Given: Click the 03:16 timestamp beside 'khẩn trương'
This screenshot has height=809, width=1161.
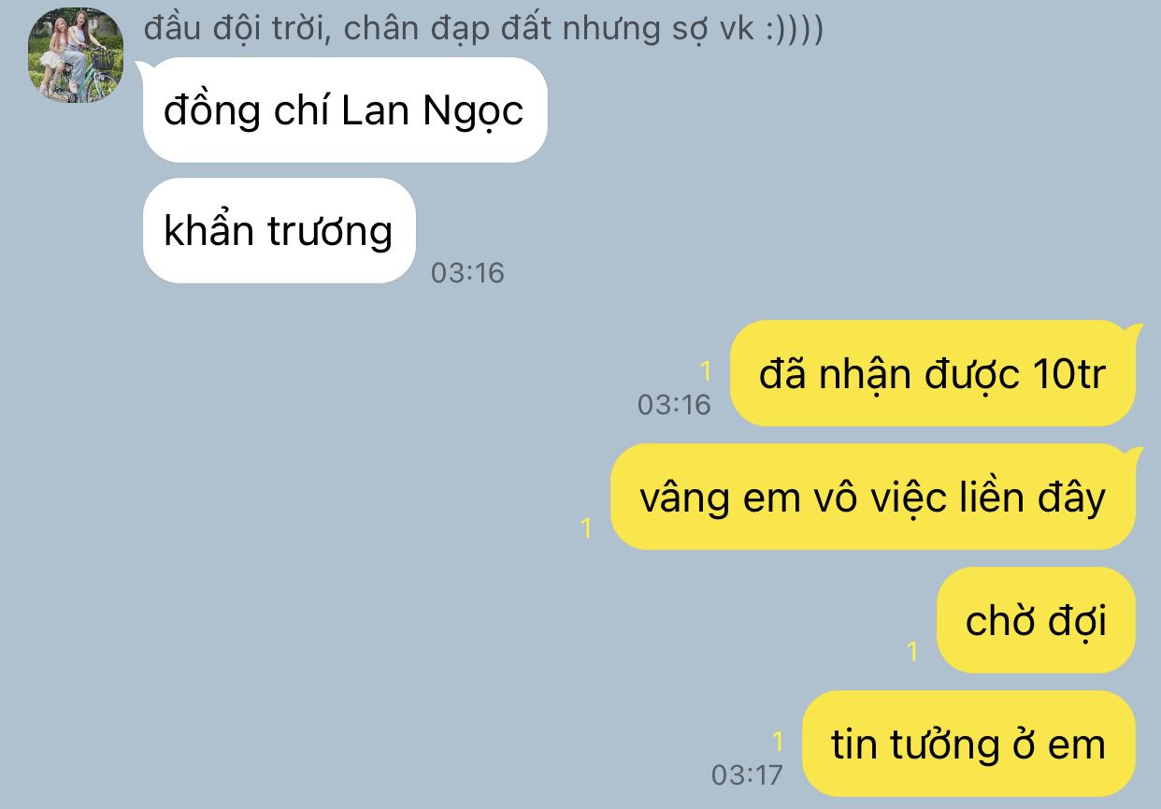Looking at the screenshot, I should tap(467, 273).
